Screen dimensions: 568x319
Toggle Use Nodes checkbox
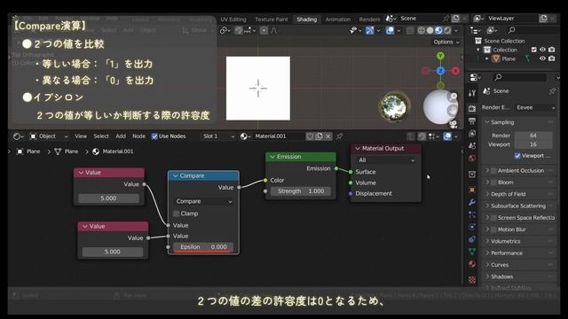(x=154, y=136)
